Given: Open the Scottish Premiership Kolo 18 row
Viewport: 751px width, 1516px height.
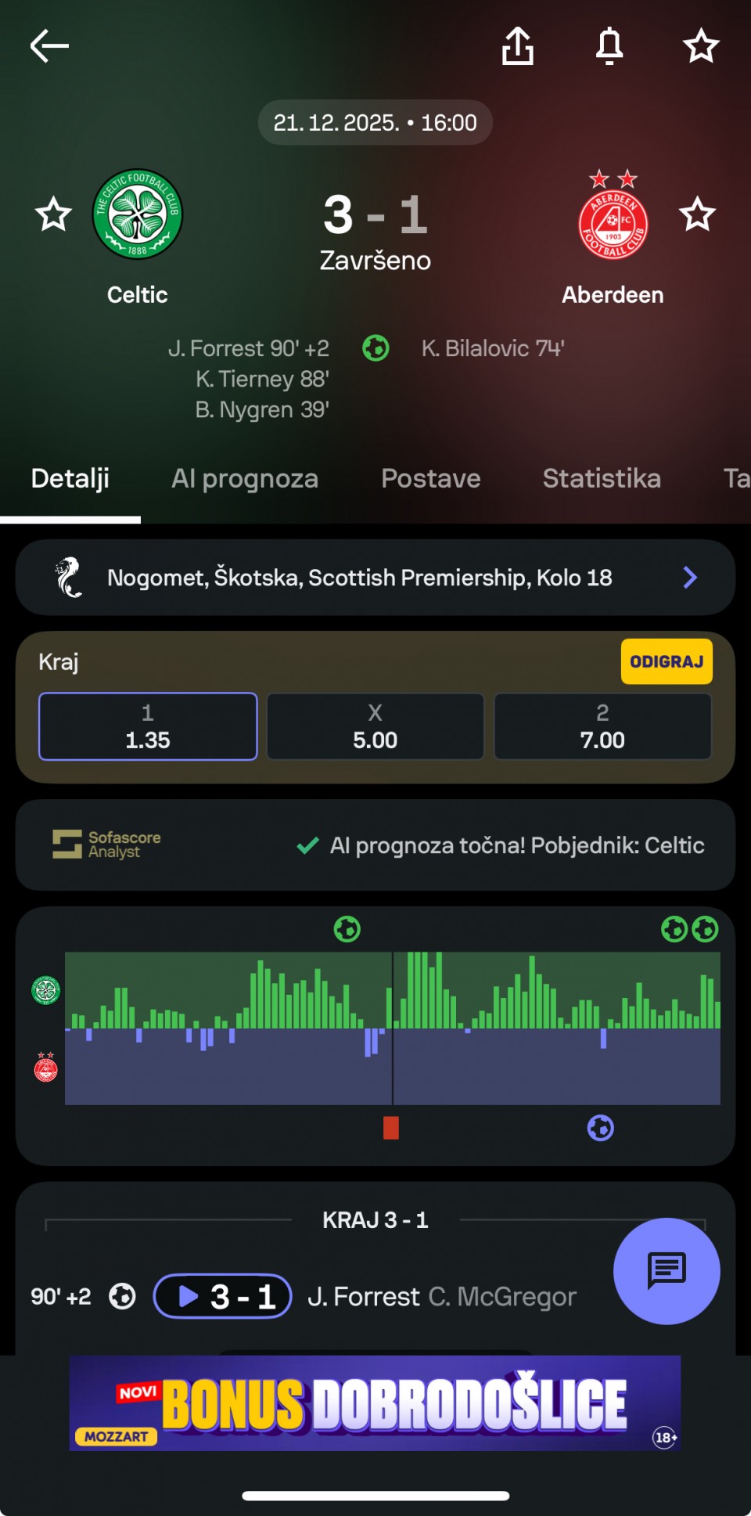Looking at the screenshot, I should [360, 578].
